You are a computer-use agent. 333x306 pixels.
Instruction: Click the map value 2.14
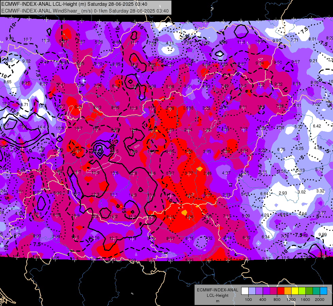pyautogui.click(x=188, y=130)
